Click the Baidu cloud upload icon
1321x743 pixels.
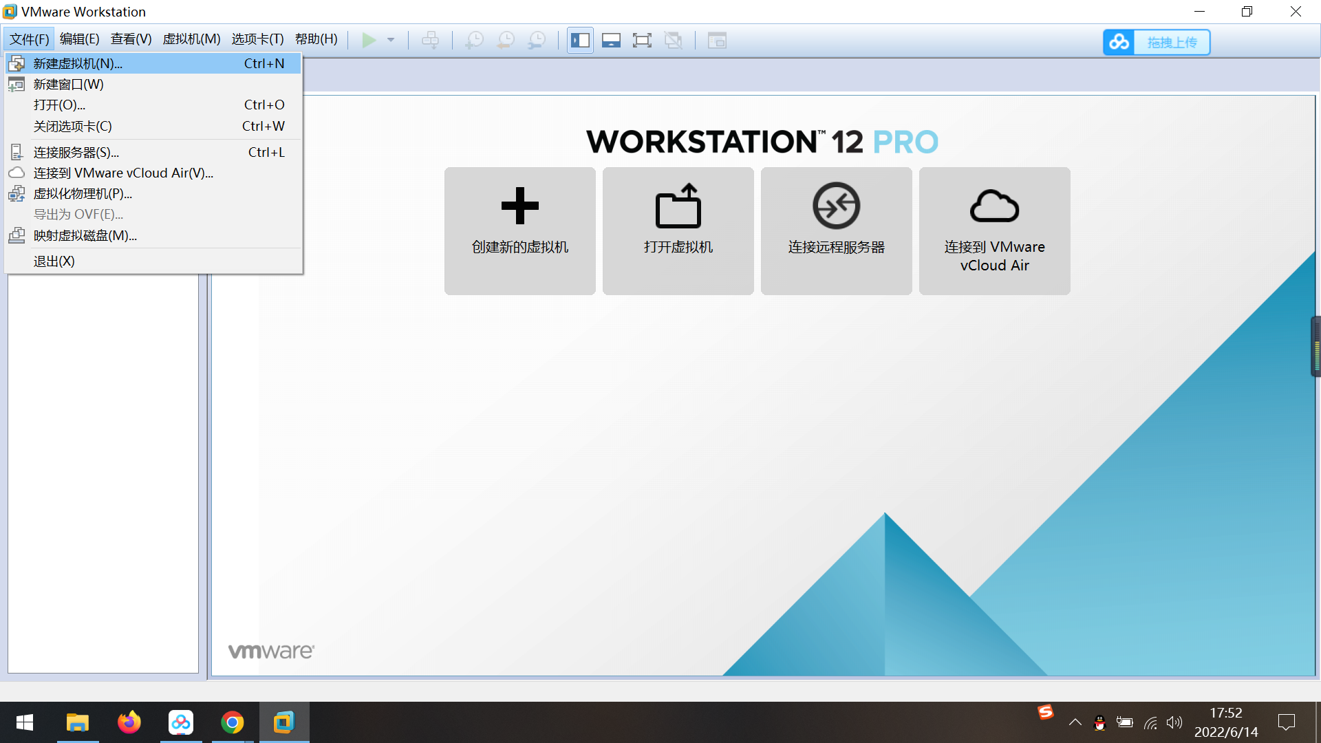coord(1119,42)
